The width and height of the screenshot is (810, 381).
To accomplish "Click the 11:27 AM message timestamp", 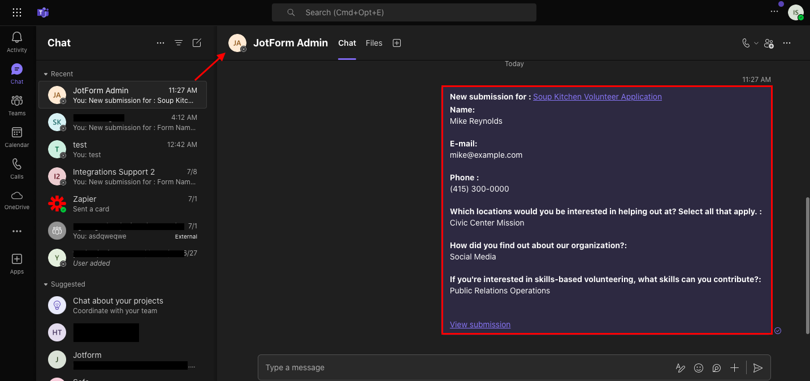I will tap(757, 80).
